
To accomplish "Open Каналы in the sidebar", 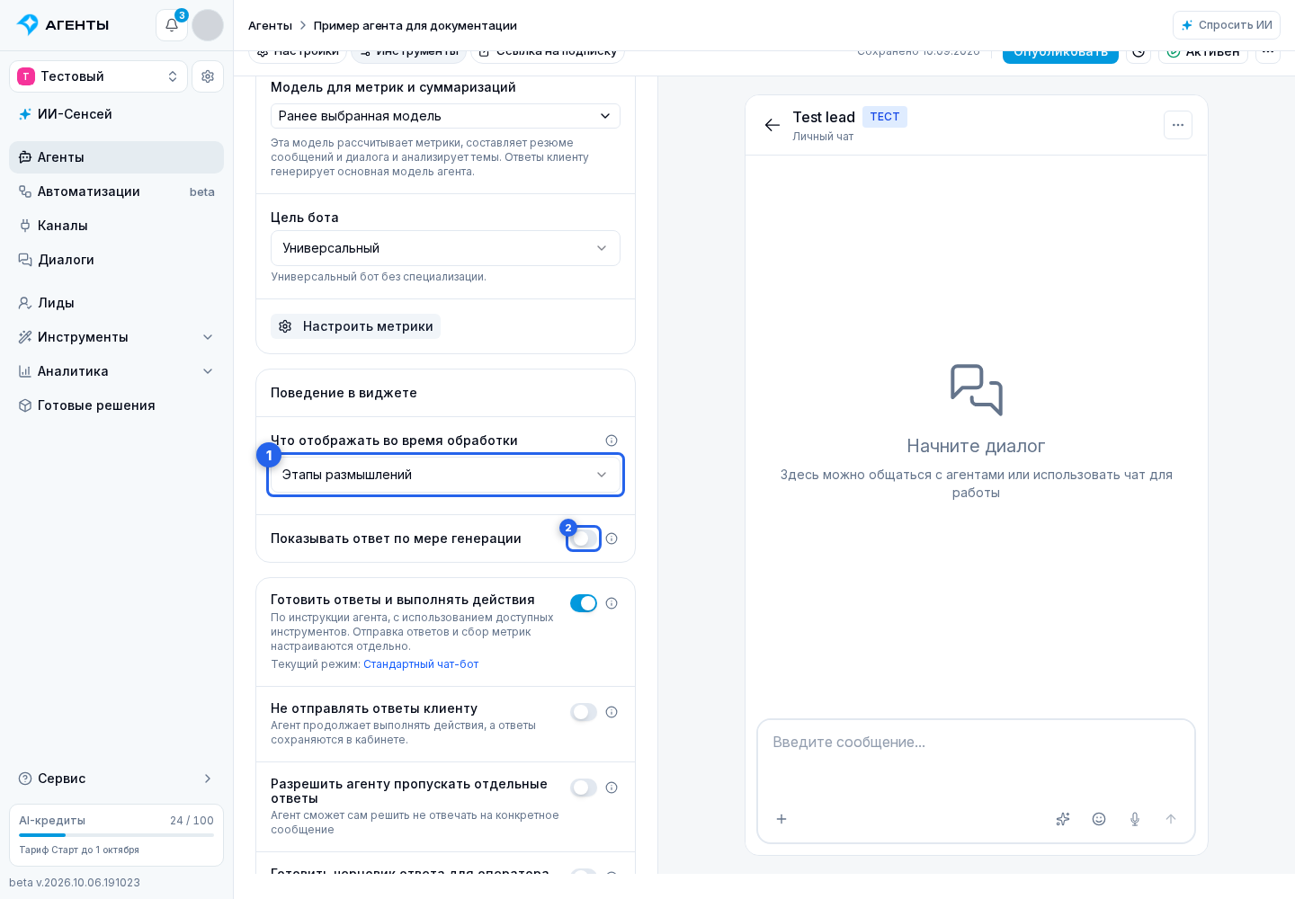I will click(116, 226).
